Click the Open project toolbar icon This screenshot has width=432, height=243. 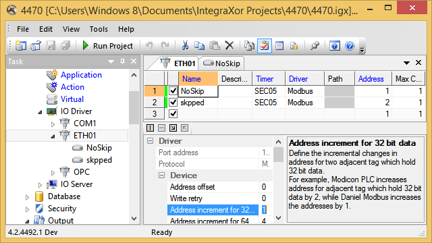point(36,45)
